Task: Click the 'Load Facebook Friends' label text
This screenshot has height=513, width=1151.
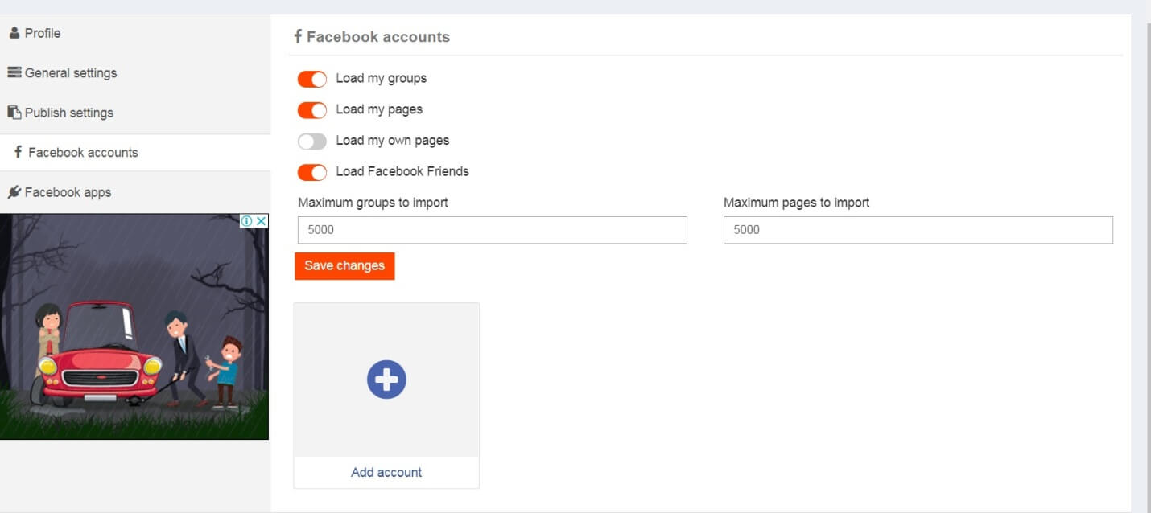Action: [x=402, y=171]
